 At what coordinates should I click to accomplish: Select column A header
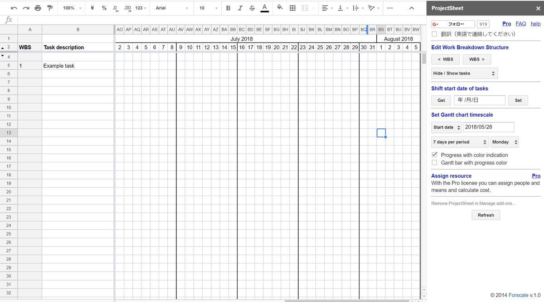[x=30, y=29]
